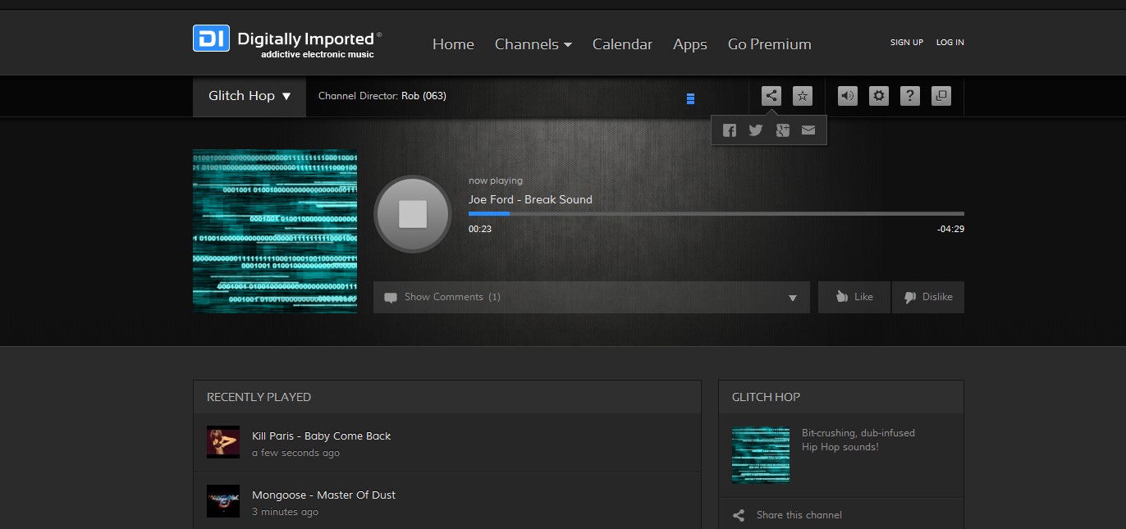Select Kill Paris - Baby Come Back track
The image size is (1126, 529).
click(x=322, y=436)
